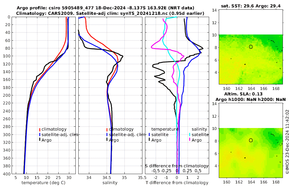Click the 'sat. SST: 29.6 Argo: 29.4' heading
Screen dimensions: 290x187
pyautogui.click(x=251, y=6)
